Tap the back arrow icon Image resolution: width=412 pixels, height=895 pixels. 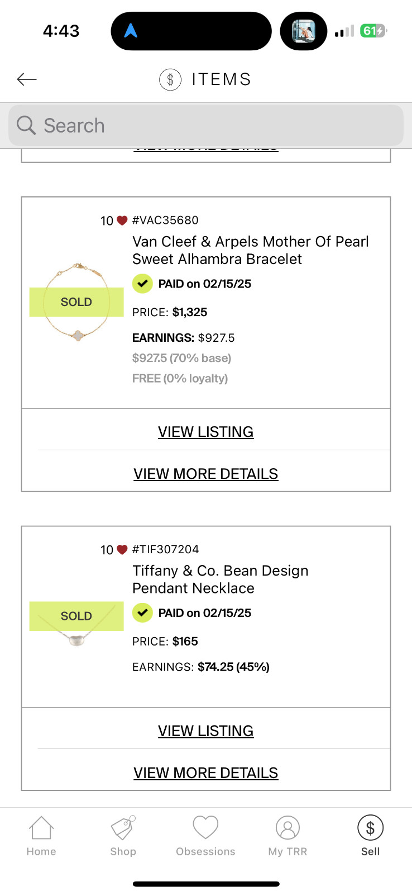(27, 79)
